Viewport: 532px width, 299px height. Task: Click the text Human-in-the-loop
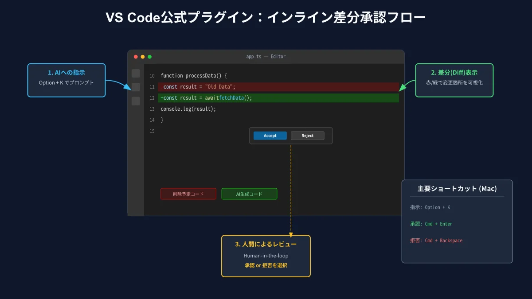click(266, 256)
